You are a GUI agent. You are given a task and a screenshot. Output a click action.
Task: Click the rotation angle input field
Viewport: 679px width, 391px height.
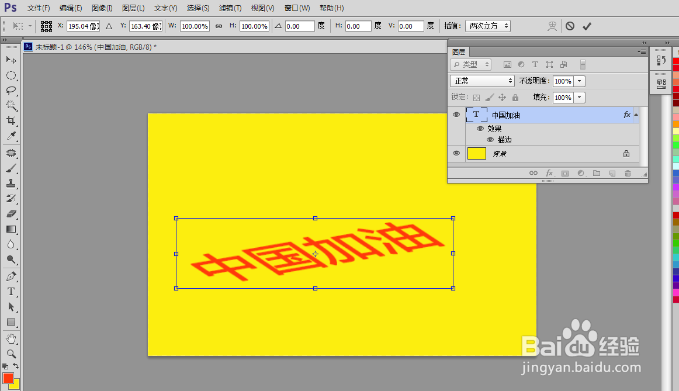click(x=299, y=26)
